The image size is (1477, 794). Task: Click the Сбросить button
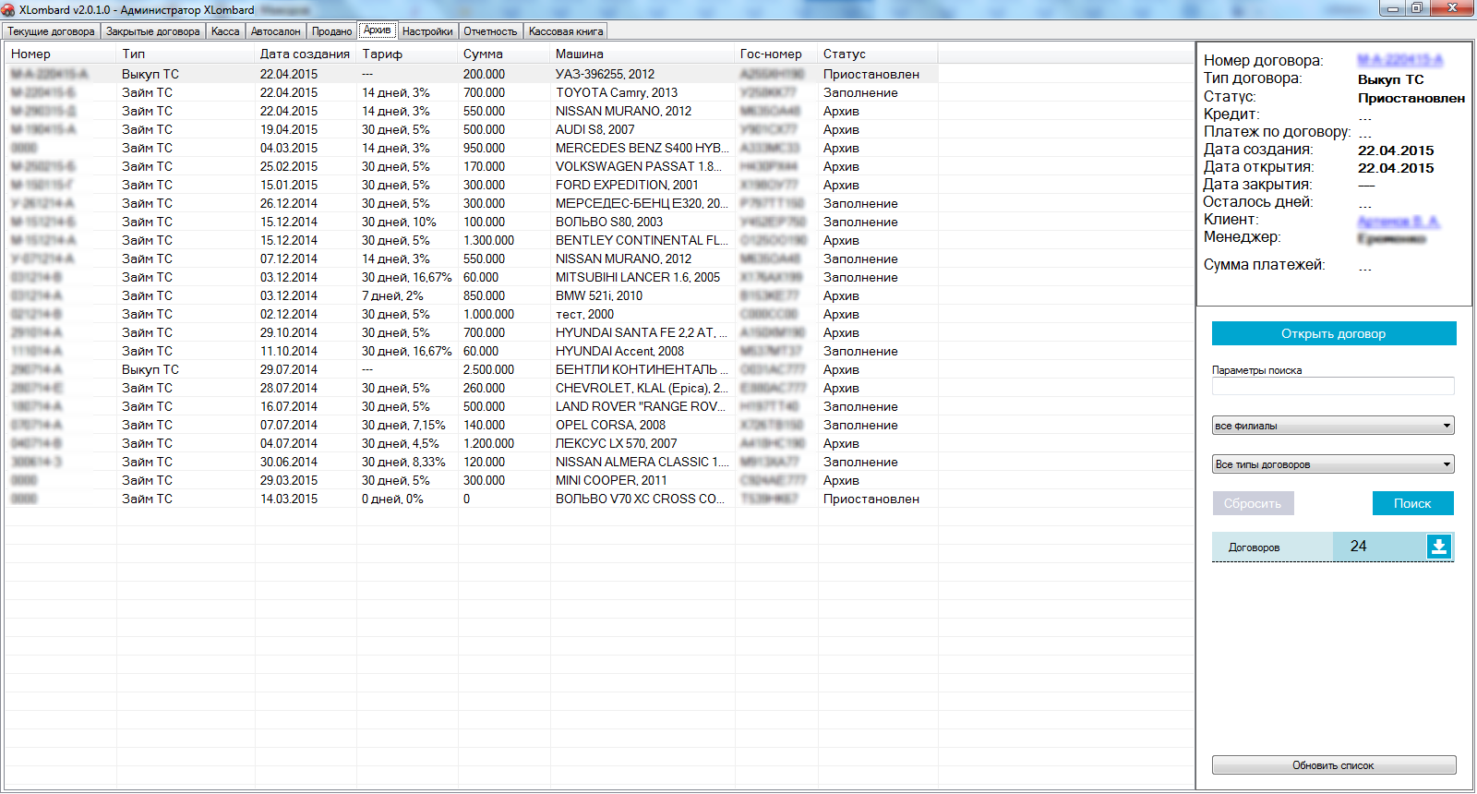point(1253,503)
